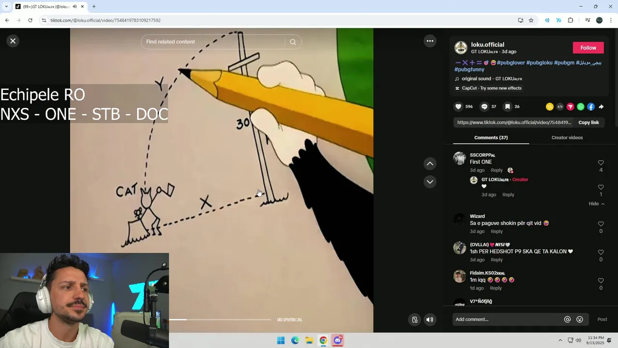The width and height of the screenshot is (618, 348).
Task: Open more share options arrow
Action: click(601, 107)
